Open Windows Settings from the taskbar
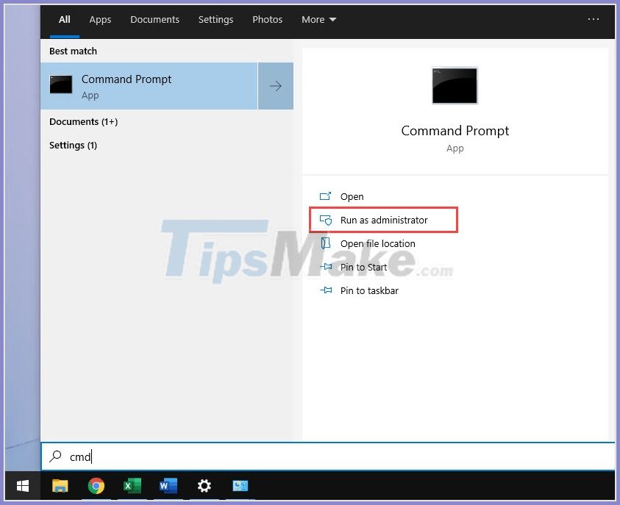This screenshot has height=505, width=620. (x=204, y=486)
